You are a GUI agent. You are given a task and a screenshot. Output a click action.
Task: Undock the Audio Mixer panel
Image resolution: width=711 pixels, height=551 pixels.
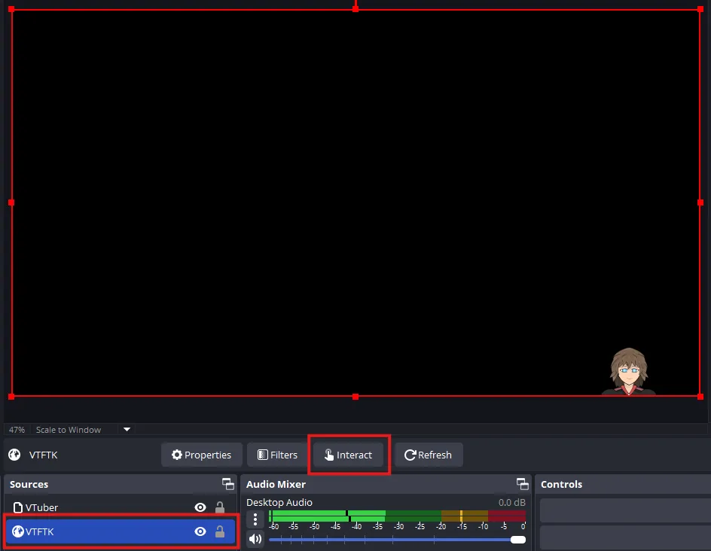pyautogui.click(x=522, y=484)
